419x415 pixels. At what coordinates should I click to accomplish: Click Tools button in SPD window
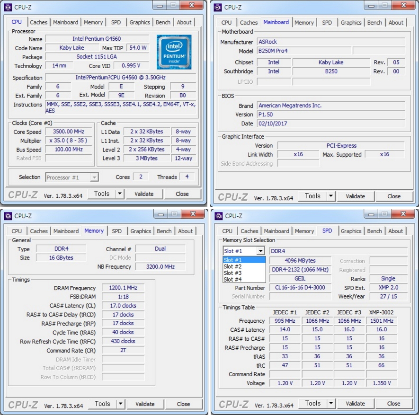312,403
